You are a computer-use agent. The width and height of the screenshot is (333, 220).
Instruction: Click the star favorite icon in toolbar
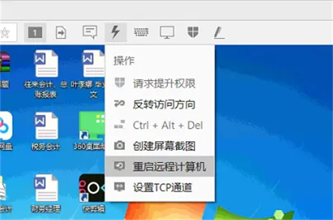pyautogui.click(x=6, y=33)
